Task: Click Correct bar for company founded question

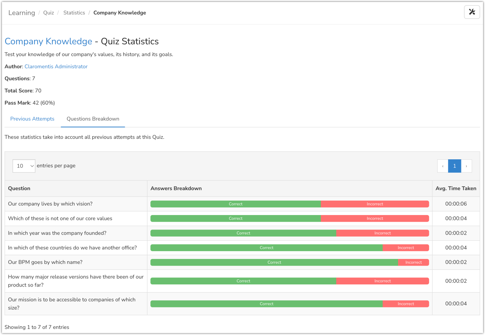Action: [x=243, y=233]
